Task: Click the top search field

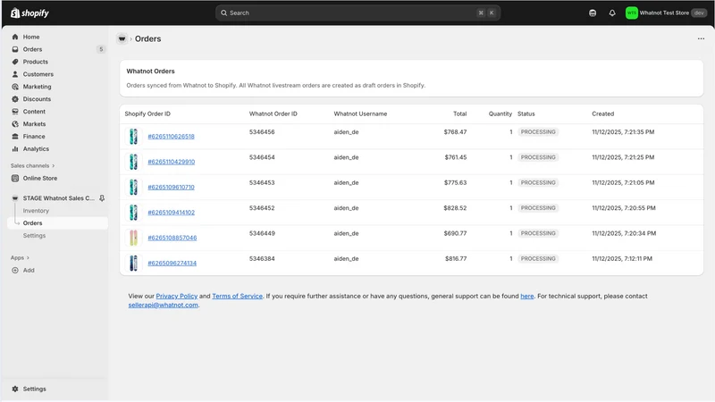Action: [x=358, y=13]
